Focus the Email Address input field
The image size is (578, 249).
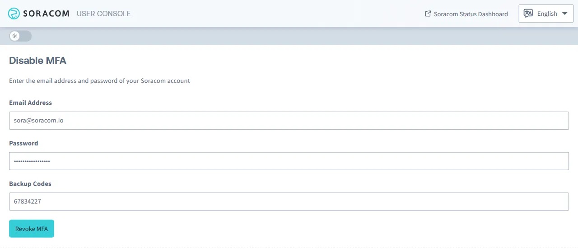coord(289,121)
